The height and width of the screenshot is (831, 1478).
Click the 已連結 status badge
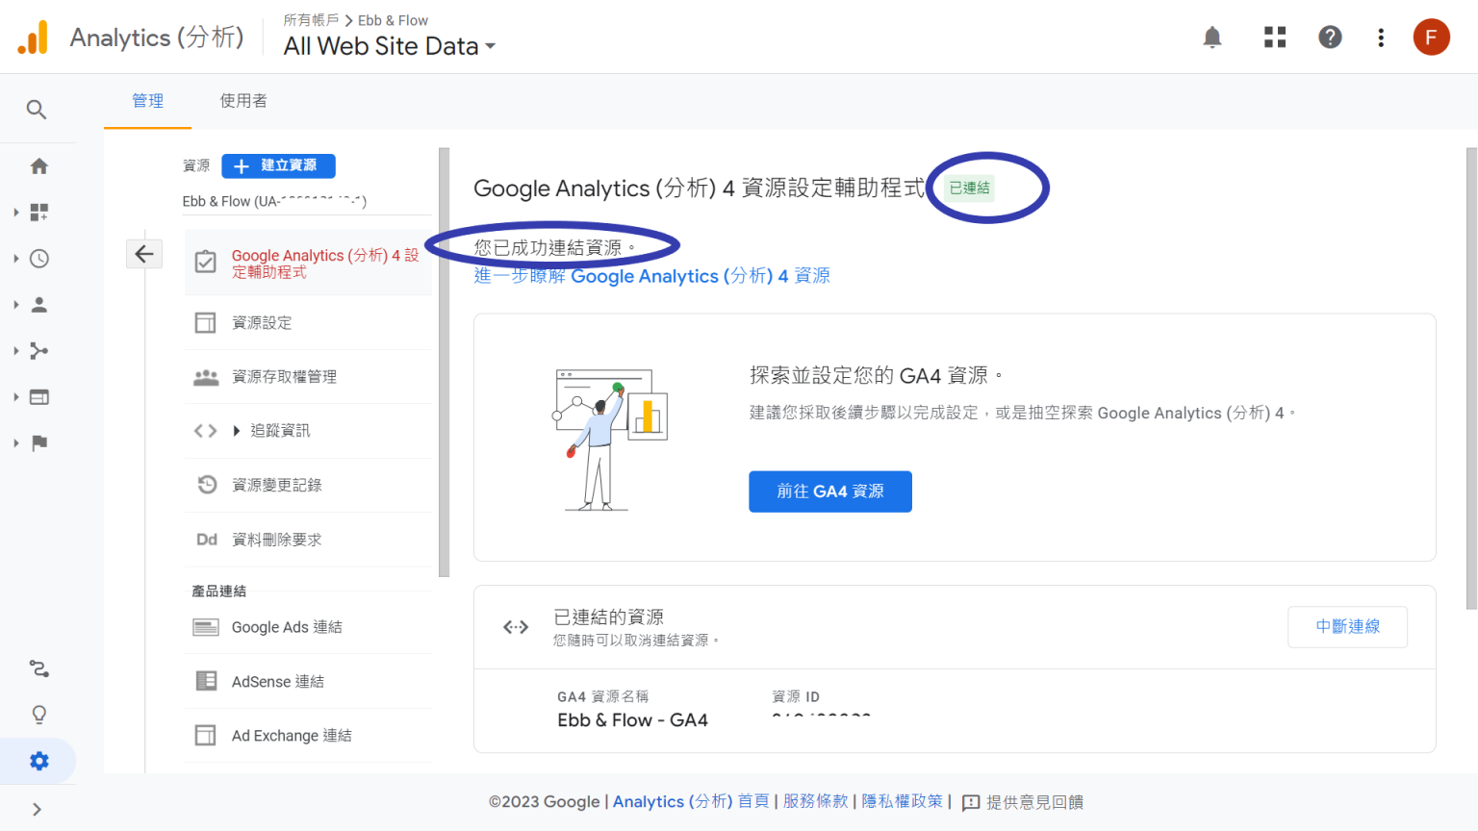pyautogui.click(x=969, y=188)
